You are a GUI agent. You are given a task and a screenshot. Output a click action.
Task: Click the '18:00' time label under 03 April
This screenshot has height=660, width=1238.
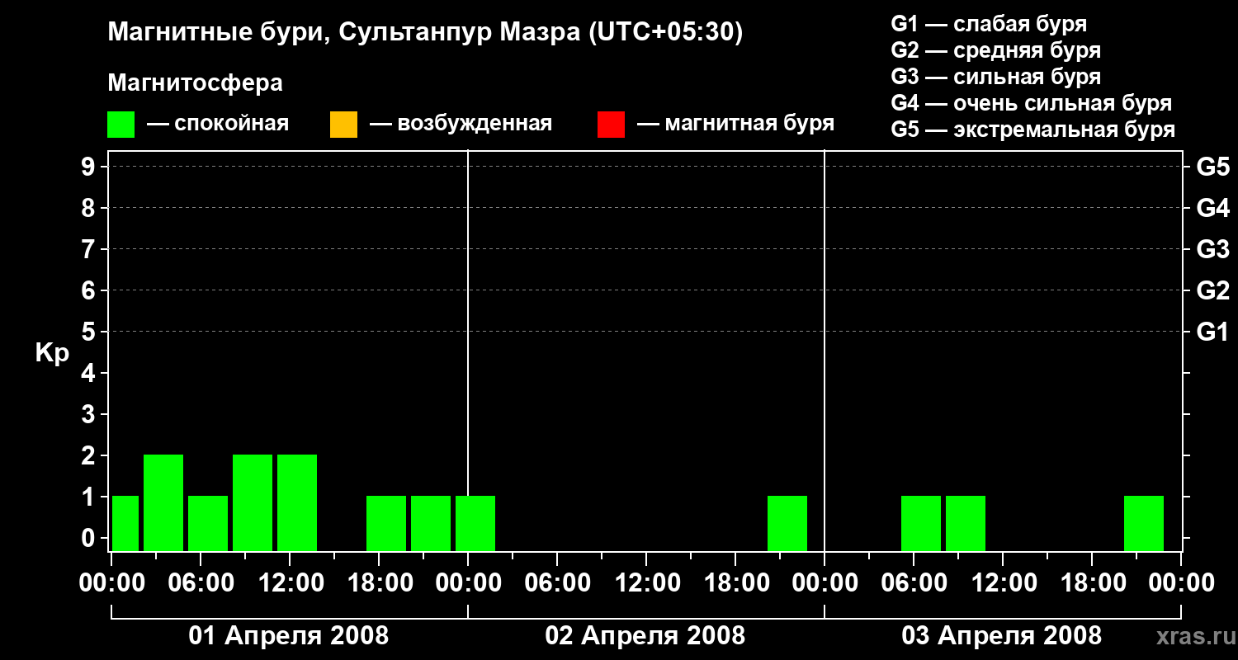[1092, 583]
